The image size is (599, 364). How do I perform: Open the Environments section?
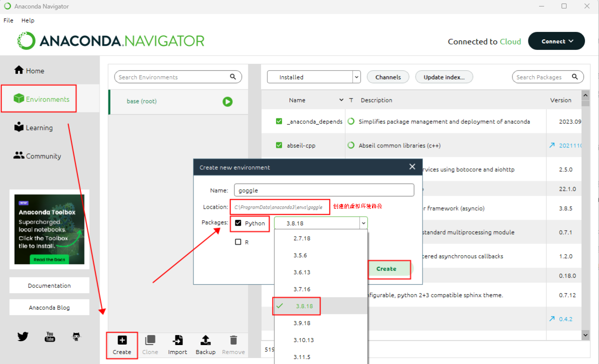(41, 99)
